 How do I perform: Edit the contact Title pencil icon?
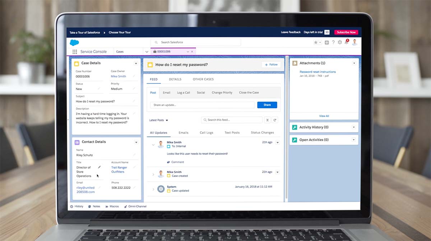coord(99,167)
